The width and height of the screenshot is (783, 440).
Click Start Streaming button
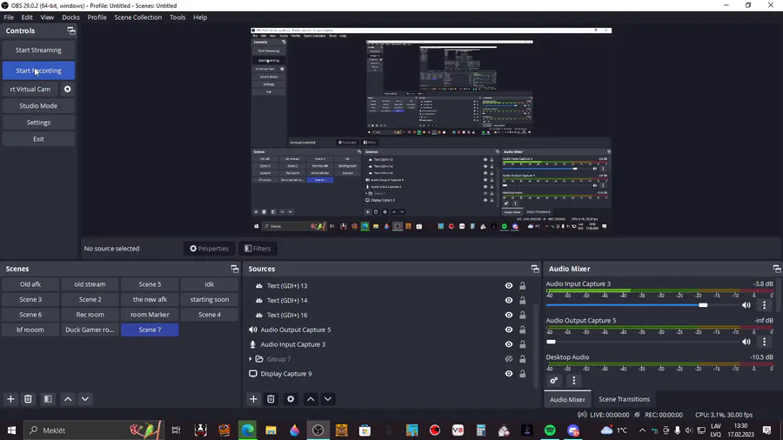point(38,50)
